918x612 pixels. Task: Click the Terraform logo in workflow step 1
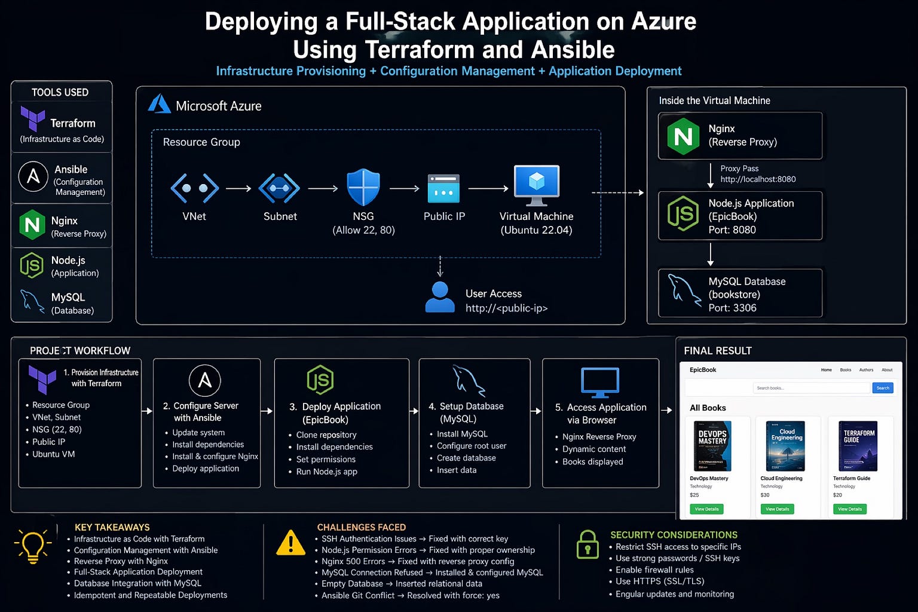[42, 379]
